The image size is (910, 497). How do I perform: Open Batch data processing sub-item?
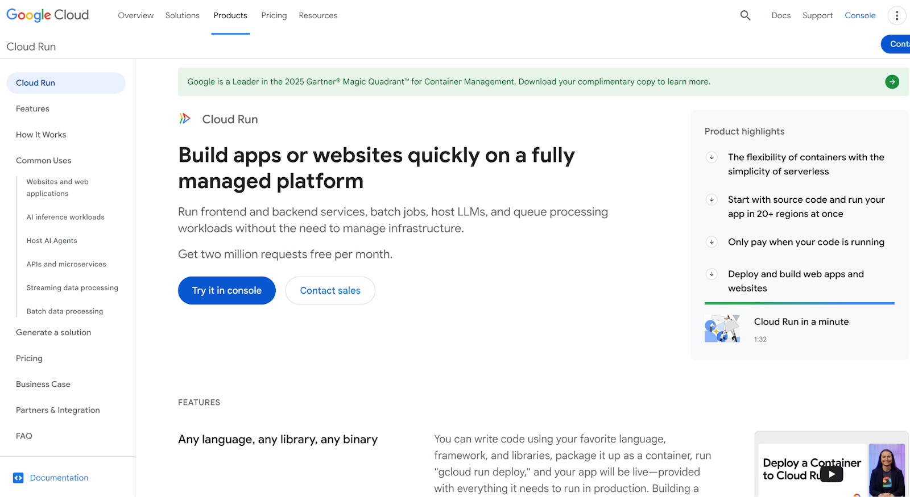[65, 311]
